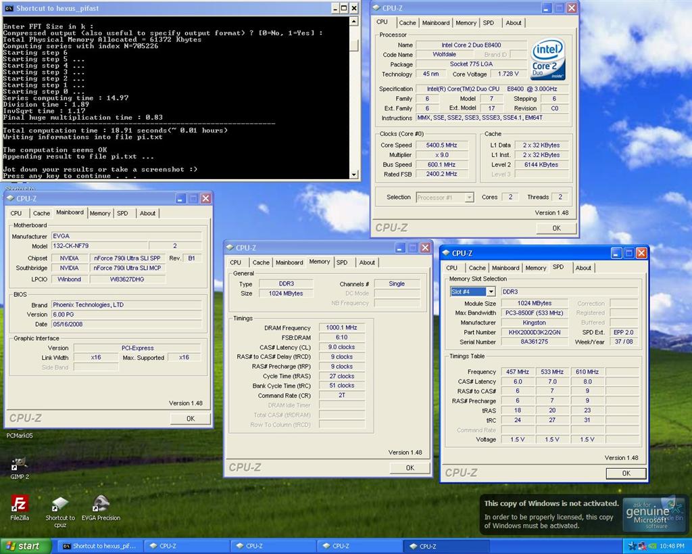Click the Manufacturer EVGA field

pyautogui.click(x=126, y=236)
